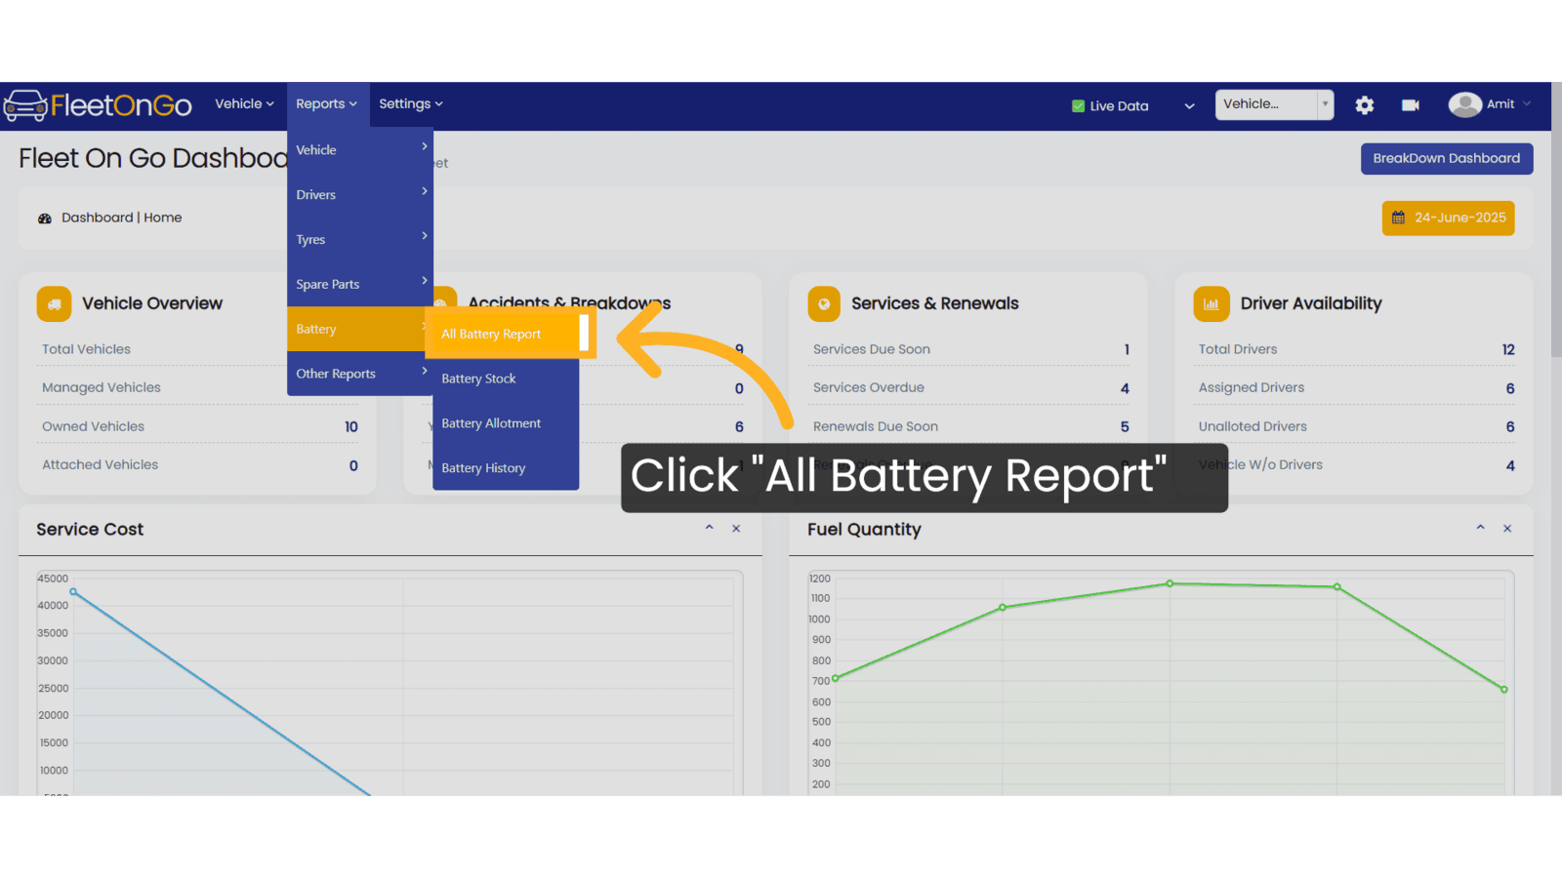Image resolution: width=1562 pixels, height=878 pixels.
Task: Click the 24-June-2025 date button
Action: pos(1449,219)
